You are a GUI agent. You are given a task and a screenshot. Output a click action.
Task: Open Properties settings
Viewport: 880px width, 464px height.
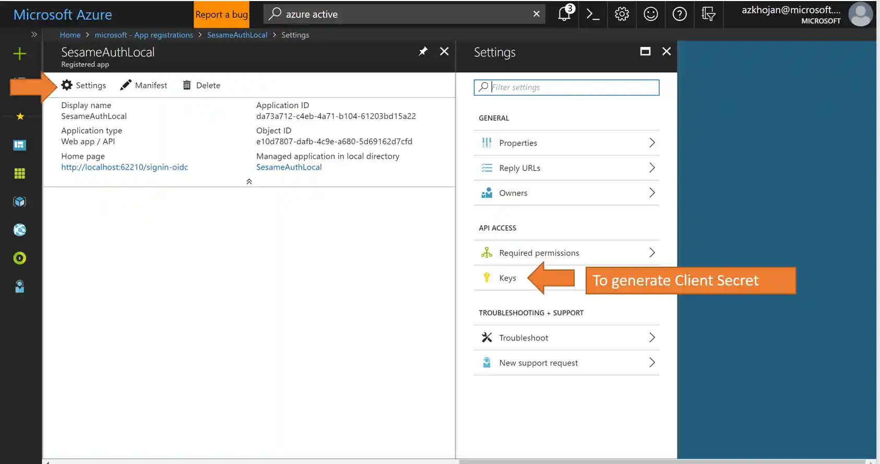point(566,143)
